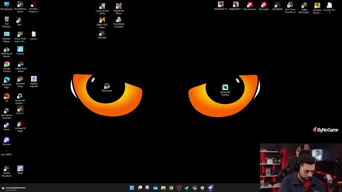Open the Bu bilgisayar desktop icon
This screenshot has width=342, height=192.
(x=7, y=6)
